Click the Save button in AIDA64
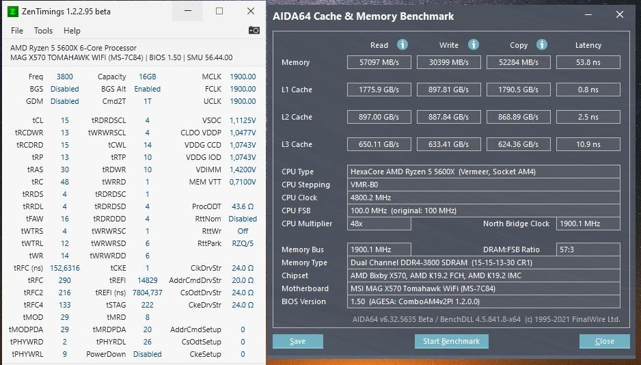 tap(298, 341)
